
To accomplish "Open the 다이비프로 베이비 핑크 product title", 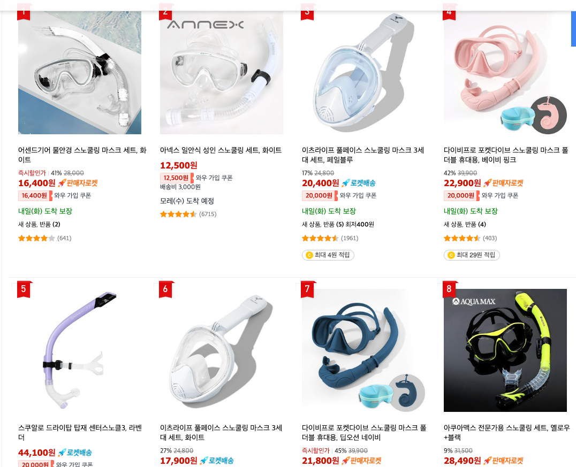I will (x=506, y=155).
